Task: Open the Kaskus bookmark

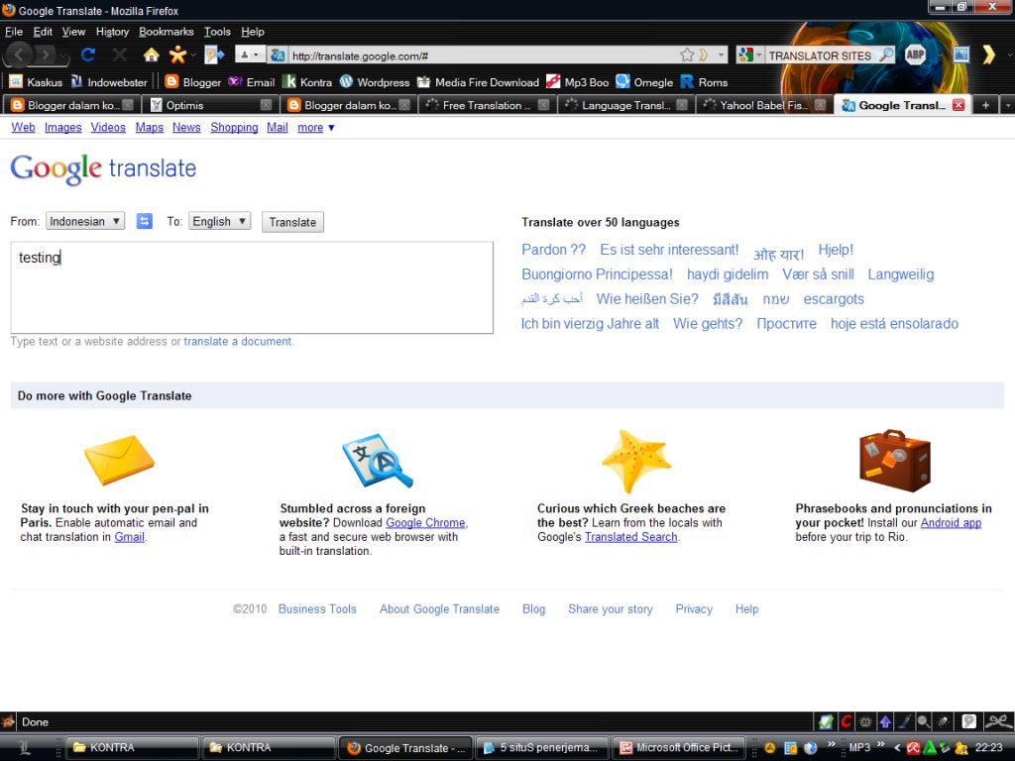Action: point(37,82)
